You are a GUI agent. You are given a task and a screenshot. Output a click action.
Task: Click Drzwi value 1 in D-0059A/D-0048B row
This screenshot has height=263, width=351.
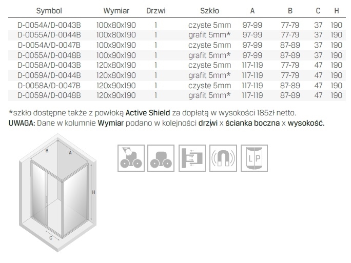point(156,95)
